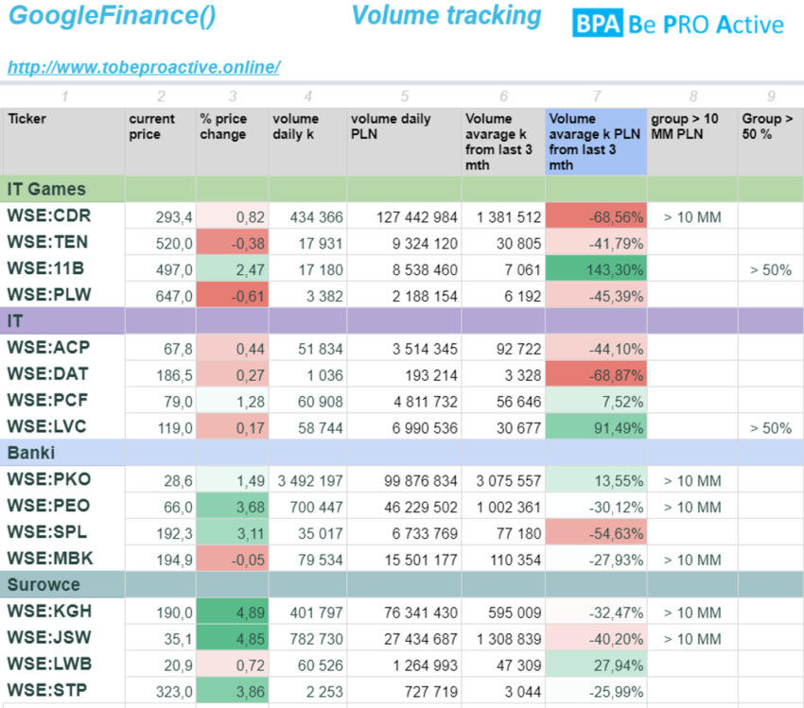Click the > 10 MM cell in MBK row
Image resolution: width=804 pixels, height=708 pixels.
pyautogui.click(x=692, y=559)
